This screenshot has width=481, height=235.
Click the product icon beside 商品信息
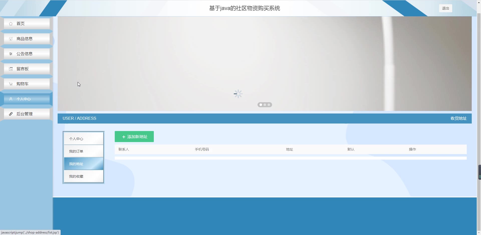point(11,39)
